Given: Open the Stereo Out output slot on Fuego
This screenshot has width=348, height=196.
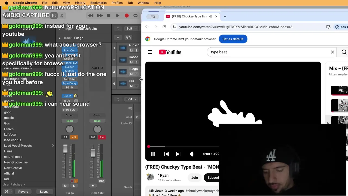Looking at the screenshot, I should pyautogui.click(x=70, y=110).
